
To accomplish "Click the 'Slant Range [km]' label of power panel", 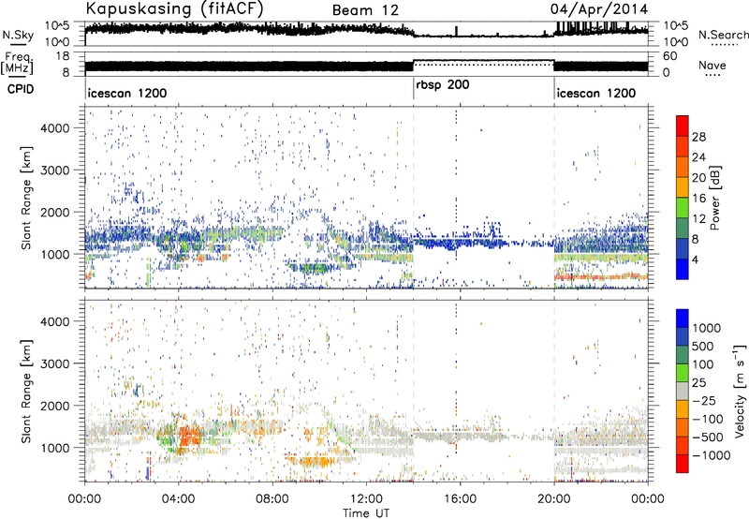I will [x=26, y=198].
